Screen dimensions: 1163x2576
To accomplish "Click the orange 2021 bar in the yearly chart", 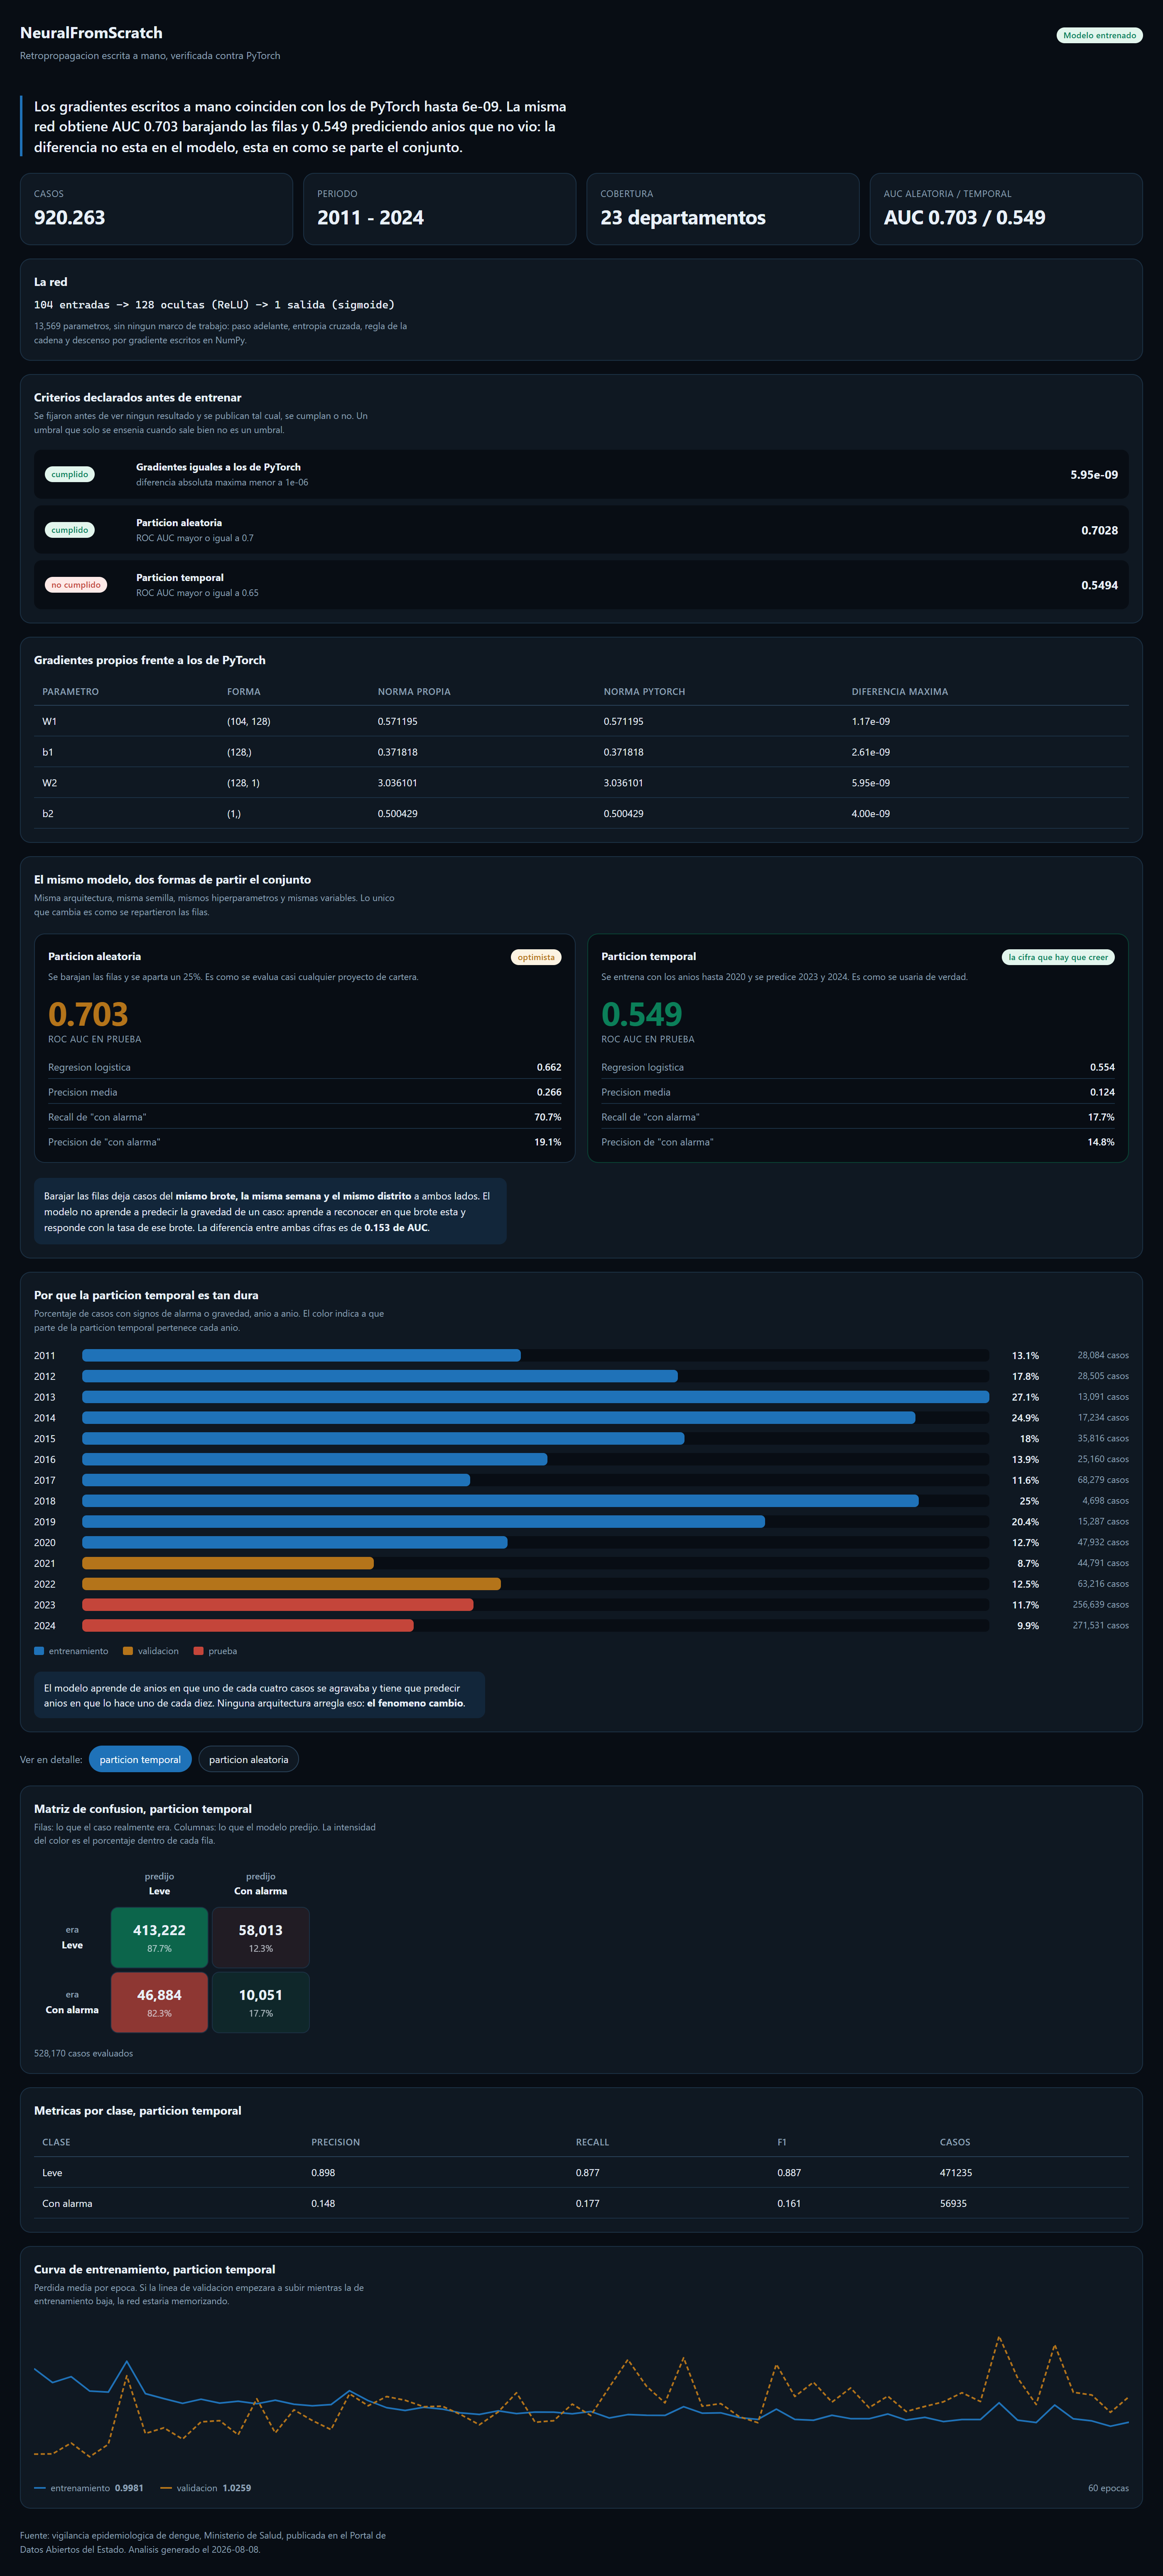I will point(228,1563).
